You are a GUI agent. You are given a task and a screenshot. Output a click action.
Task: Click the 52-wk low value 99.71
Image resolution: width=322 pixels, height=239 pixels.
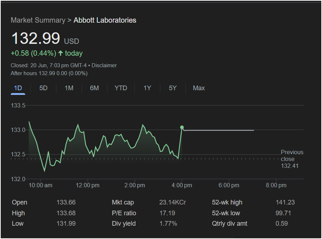[283, 213]
